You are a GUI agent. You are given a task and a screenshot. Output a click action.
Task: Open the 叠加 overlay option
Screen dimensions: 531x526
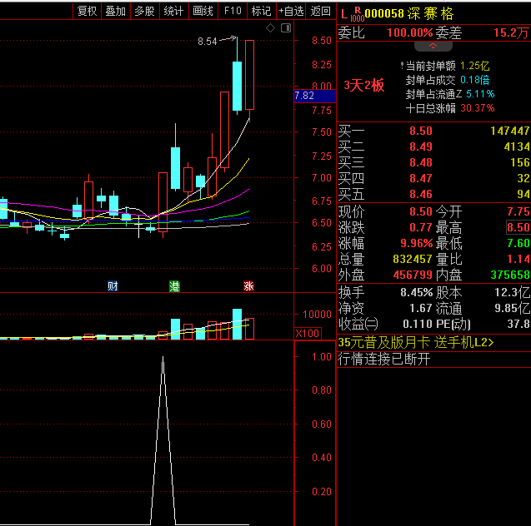(x=116, y=11)
